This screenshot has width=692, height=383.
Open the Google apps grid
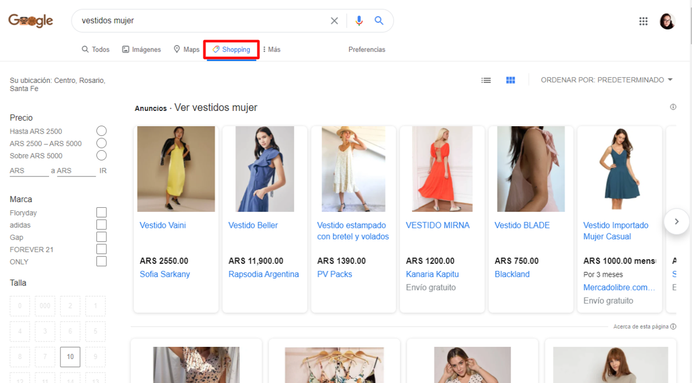(x=643, y=21)
